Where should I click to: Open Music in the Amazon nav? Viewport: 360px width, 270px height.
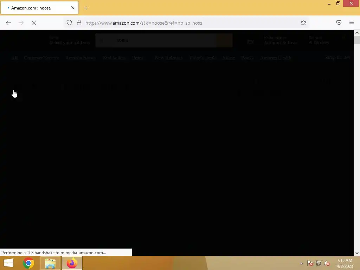pyautogui.click(x=229, y=58)
